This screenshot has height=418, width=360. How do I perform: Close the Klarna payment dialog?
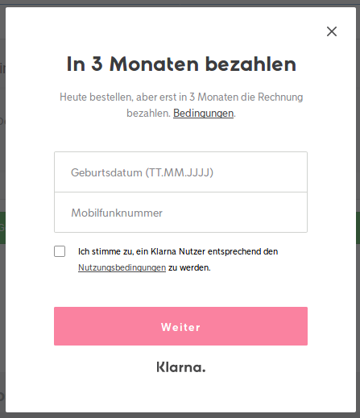click(332, 31)
